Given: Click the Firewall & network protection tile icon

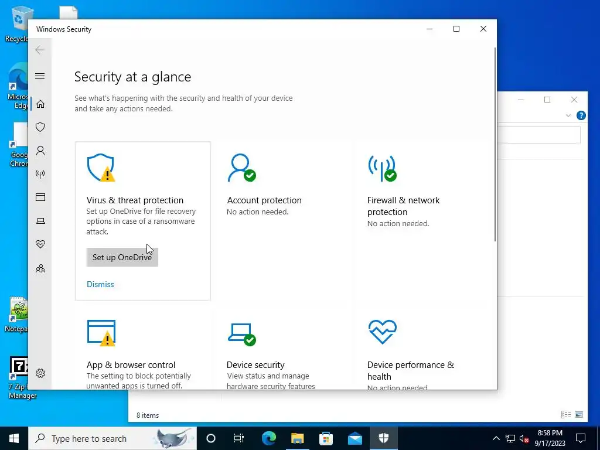Looking at the screenshot, I should (382, 168).
